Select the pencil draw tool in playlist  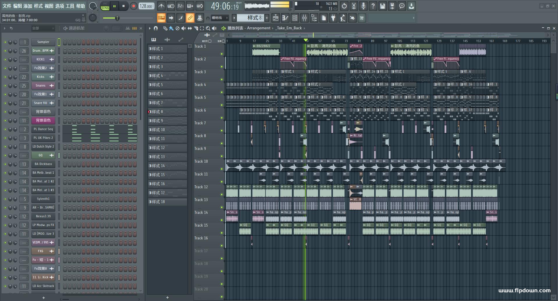tap(165, 28)
